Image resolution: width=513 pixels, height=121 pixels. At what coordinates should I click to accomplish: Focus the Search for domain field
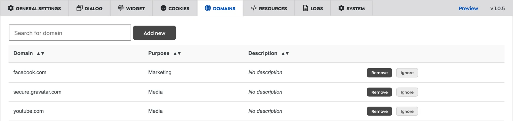pyautogui.click(x=70, y=33)
